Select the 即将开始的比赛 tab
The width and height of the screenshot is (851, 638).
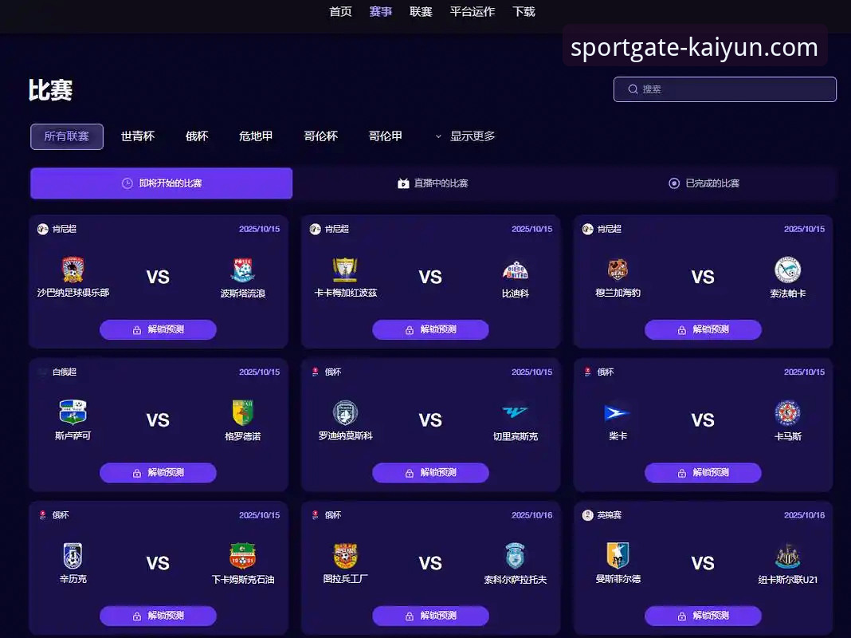tap(161, 183)
